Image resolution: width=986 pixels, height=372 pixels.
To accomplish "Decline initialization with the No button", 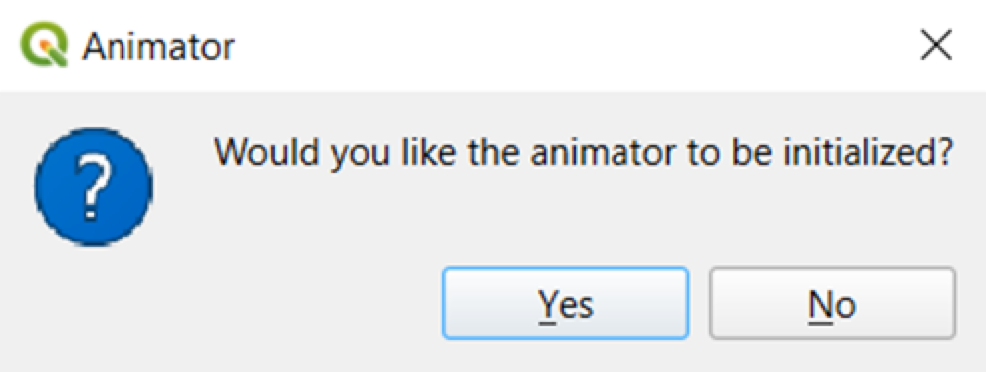I will 833,303.
